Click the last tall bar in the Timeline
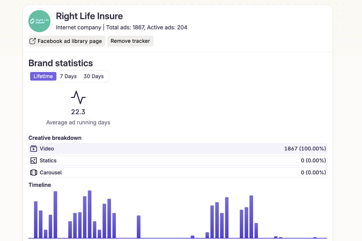The image size is (362, 241). click(x=251, y=217)
